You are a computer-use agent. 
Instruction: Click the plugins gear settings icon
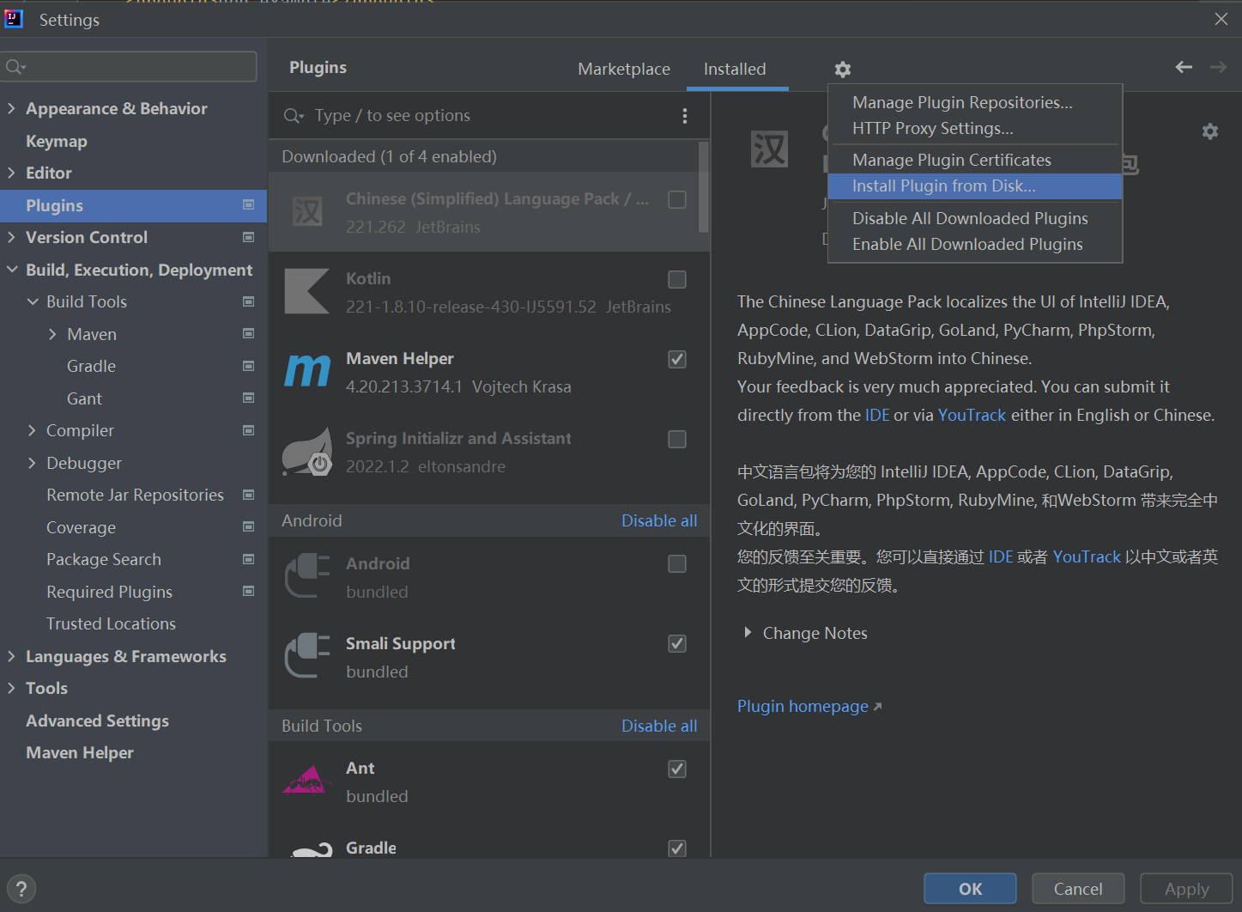[x=843, y=70]
